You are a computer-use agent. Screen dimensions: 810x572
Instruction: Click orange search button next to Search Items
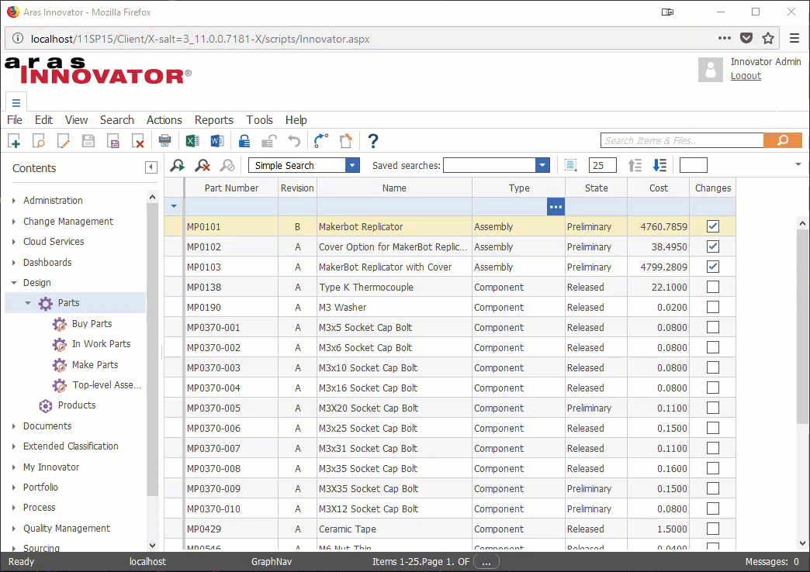[x=783, y=140]
